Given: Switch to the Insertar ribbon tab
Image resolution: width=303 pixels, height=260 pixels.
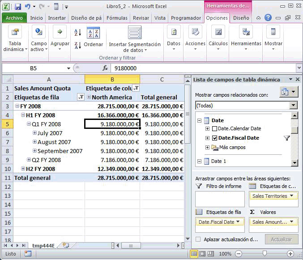Looking at the screenshot, I should point(57,18).
